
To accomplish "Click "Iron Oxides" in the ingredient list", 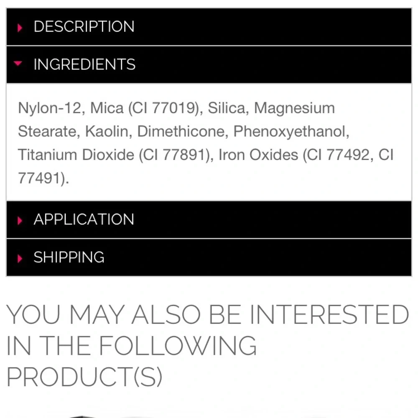I will click(258, 155).
